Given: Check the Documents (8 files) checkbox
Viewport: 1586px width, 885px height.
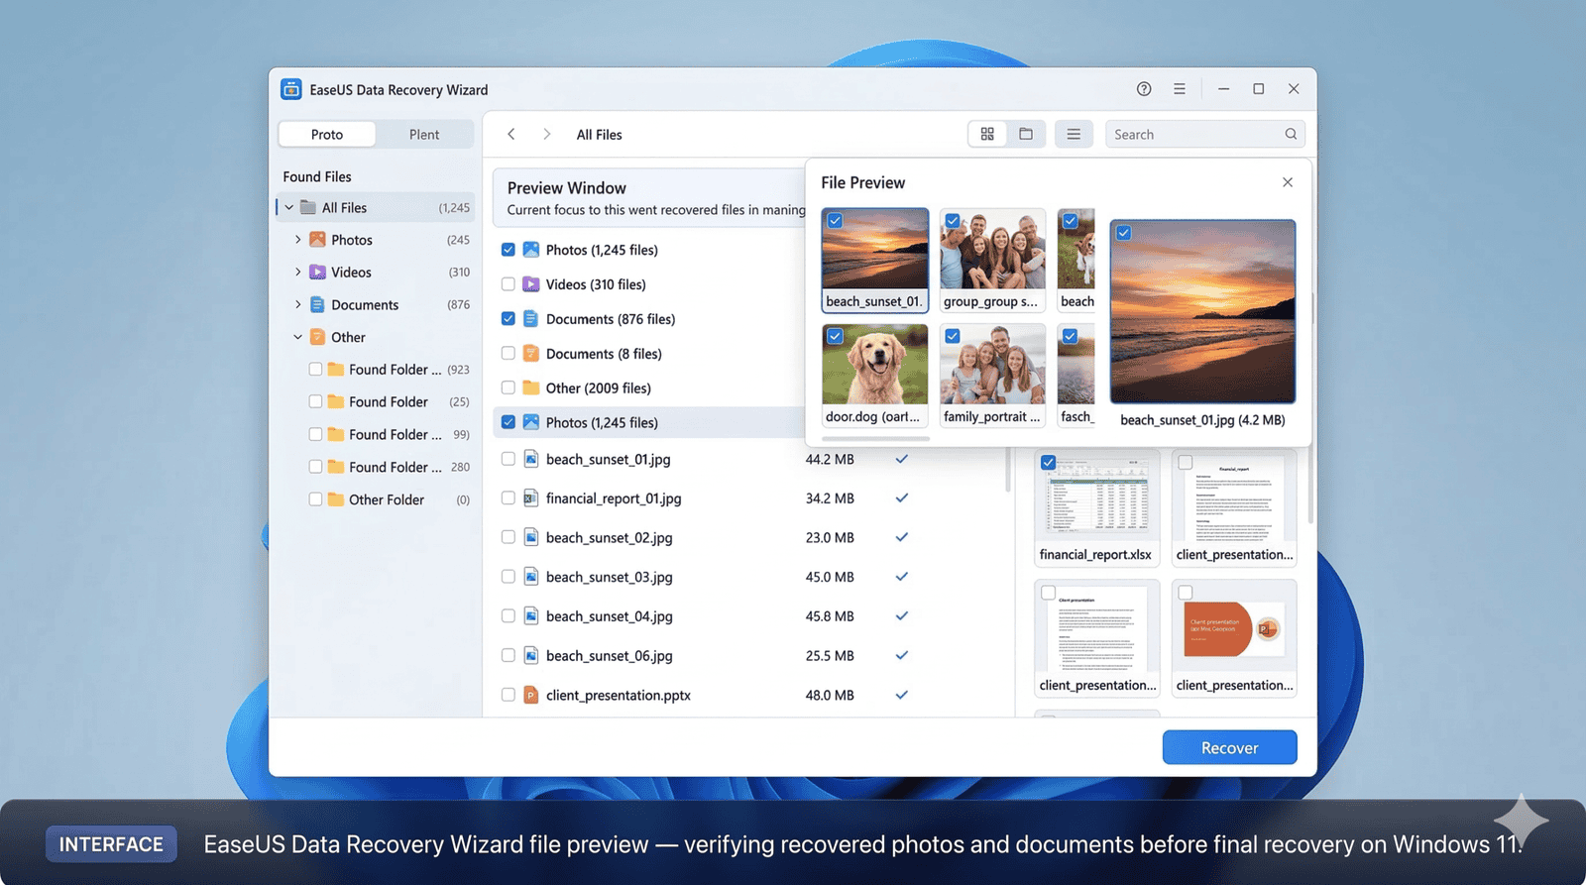Looking at the screenshot, I should click(509, 353).
